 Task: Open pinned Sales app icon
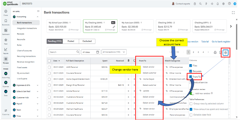[x=6, y=91]
